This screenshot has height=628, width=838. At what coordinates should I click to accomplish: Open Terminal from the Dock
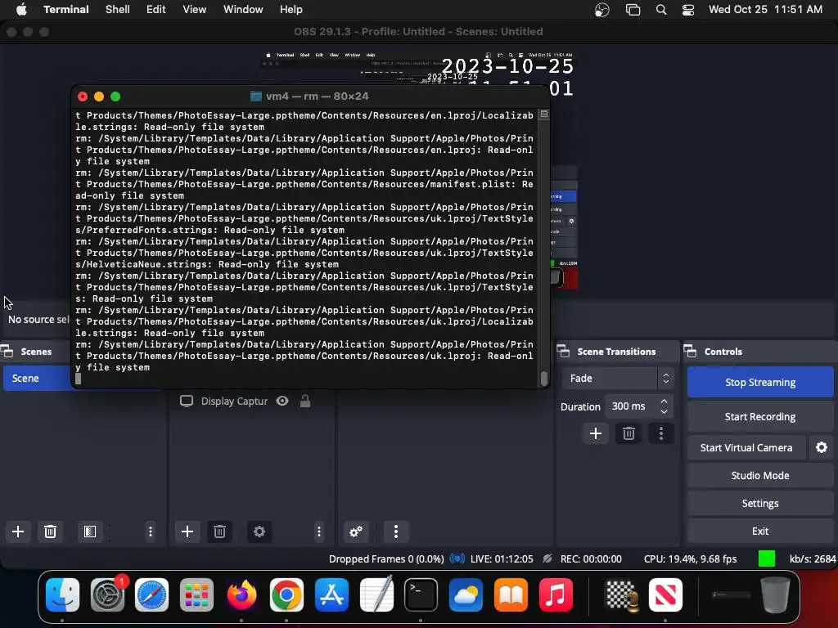pos(421,594)
